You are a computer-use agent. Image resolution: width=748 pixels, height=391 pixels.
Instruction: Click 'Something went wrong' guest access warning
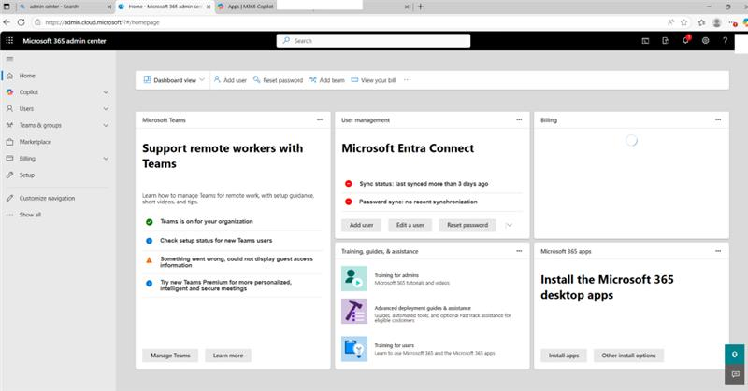click(237, 262)
